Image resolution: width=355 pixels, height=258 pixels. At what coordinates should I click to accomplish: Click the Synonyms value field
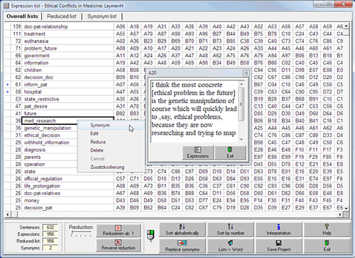click(50, 248)
